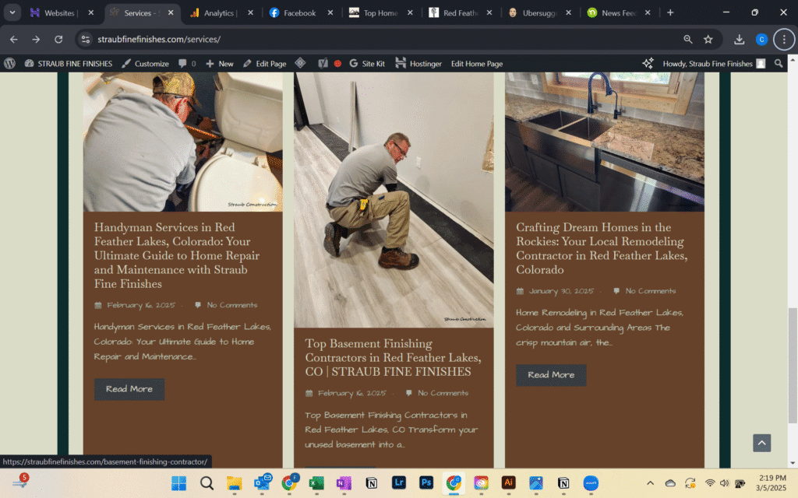Open Photoshop from the taskbar
Image resolution: width=798 pixels, height=498 pixels.
(426, 483)
